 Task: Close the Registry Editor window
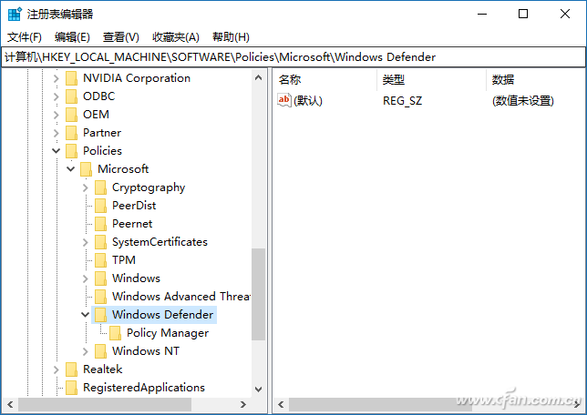[565, 15]
